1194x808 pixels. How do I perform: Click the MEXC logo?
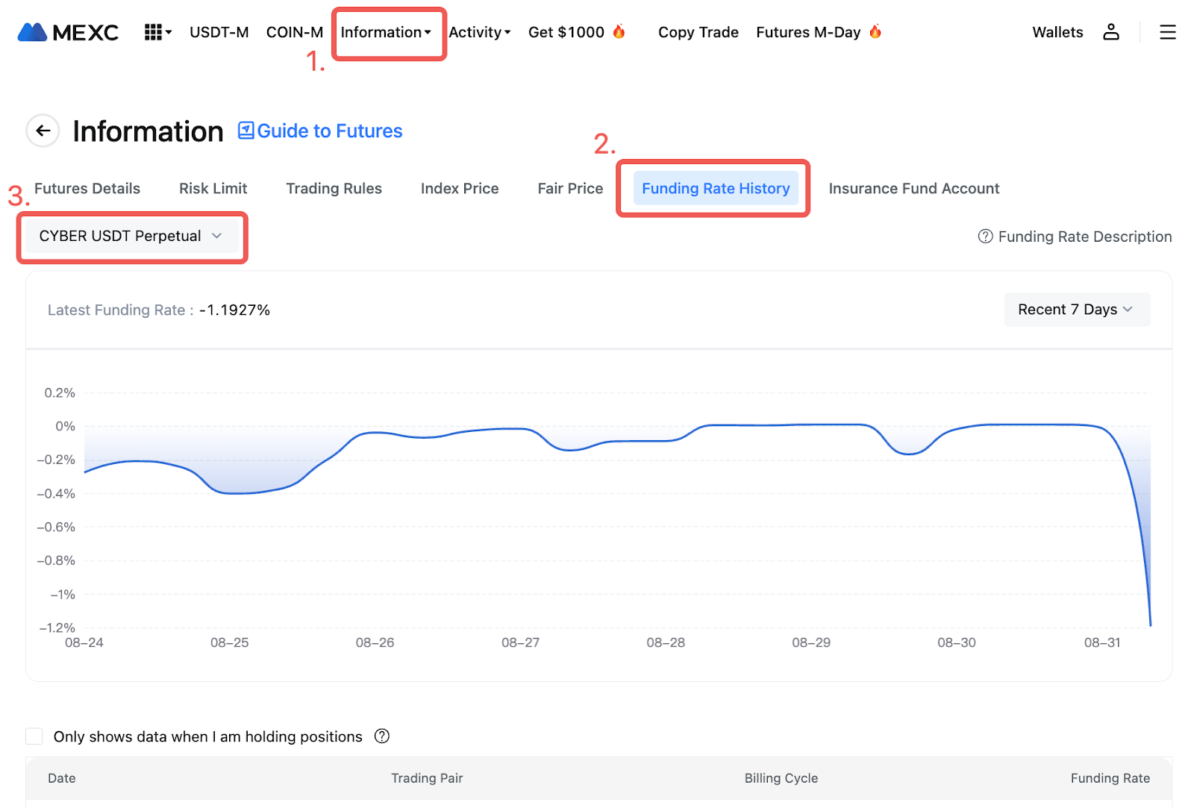(68, 32)
